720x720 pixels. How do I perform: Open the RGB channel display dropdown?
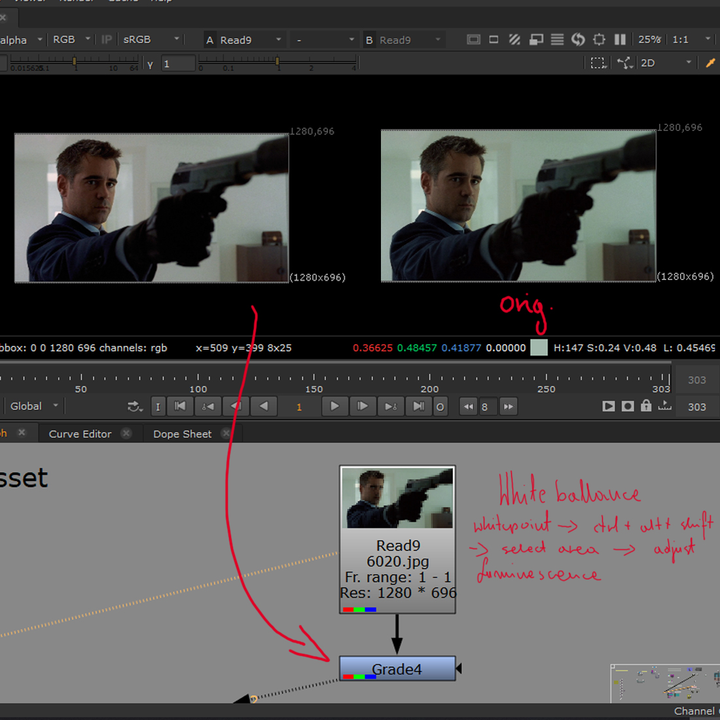[x=71, y=40]
